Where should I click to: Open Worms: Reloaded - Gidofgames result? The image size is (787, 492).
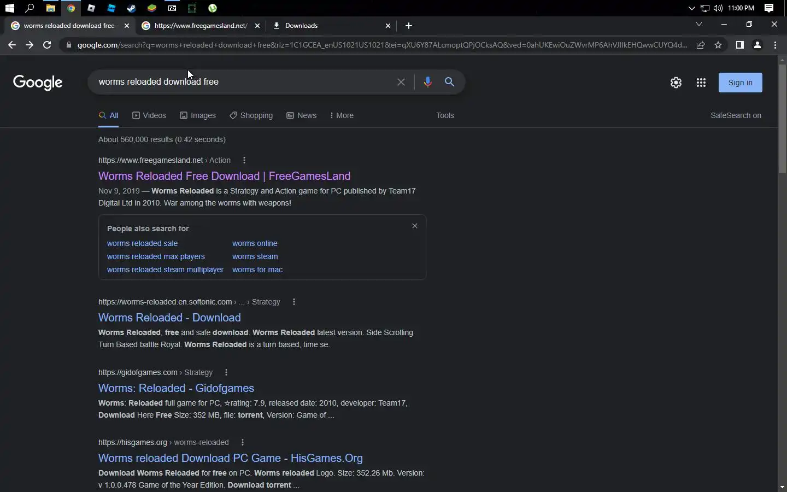click(x=176, y=388)
